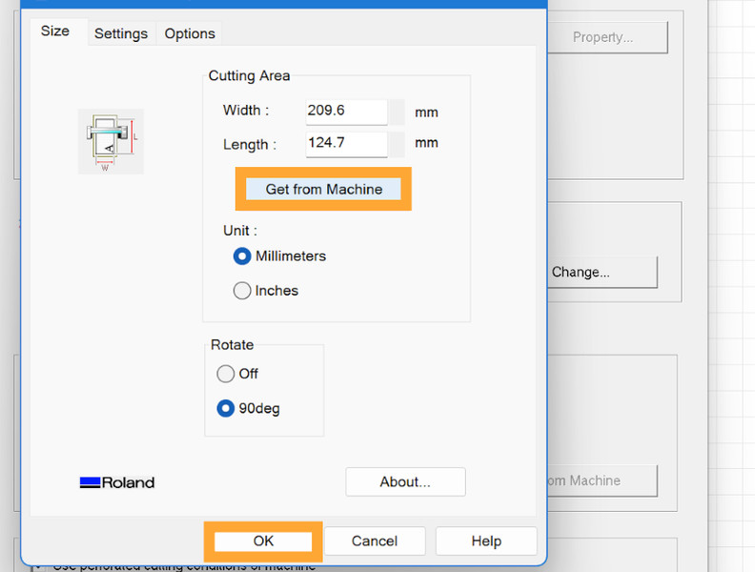Click Change button in background window
Image resolution: width=755 pixels, height=572 pixels.
click(x=602, y=272)
